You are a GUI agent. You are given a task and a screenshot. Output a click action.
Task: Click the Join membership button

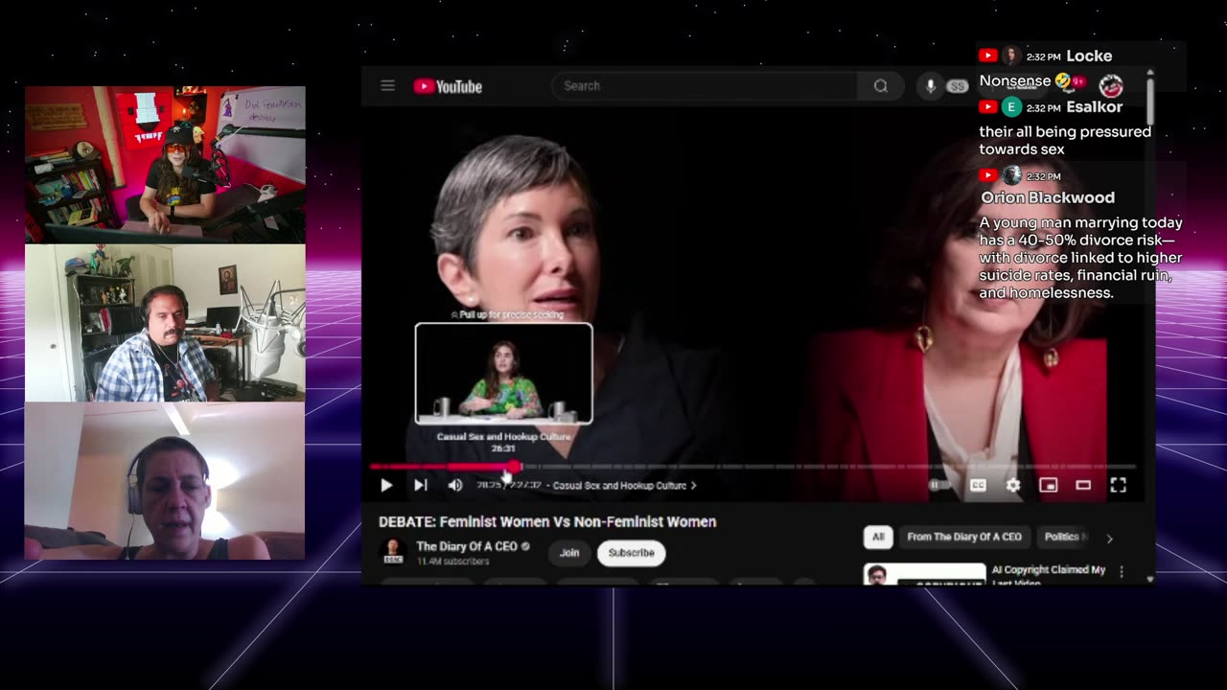(x=569, y=553)
